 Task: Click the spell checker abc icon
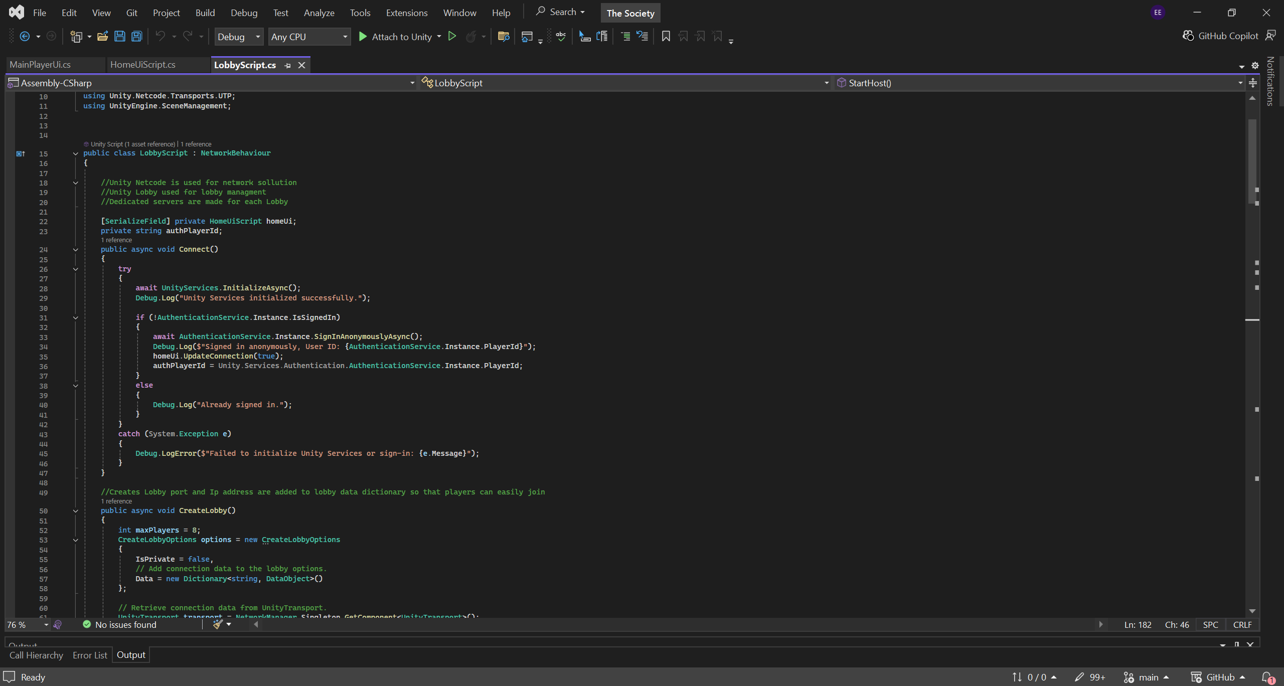pyautogui.click(x=561, y=36)
